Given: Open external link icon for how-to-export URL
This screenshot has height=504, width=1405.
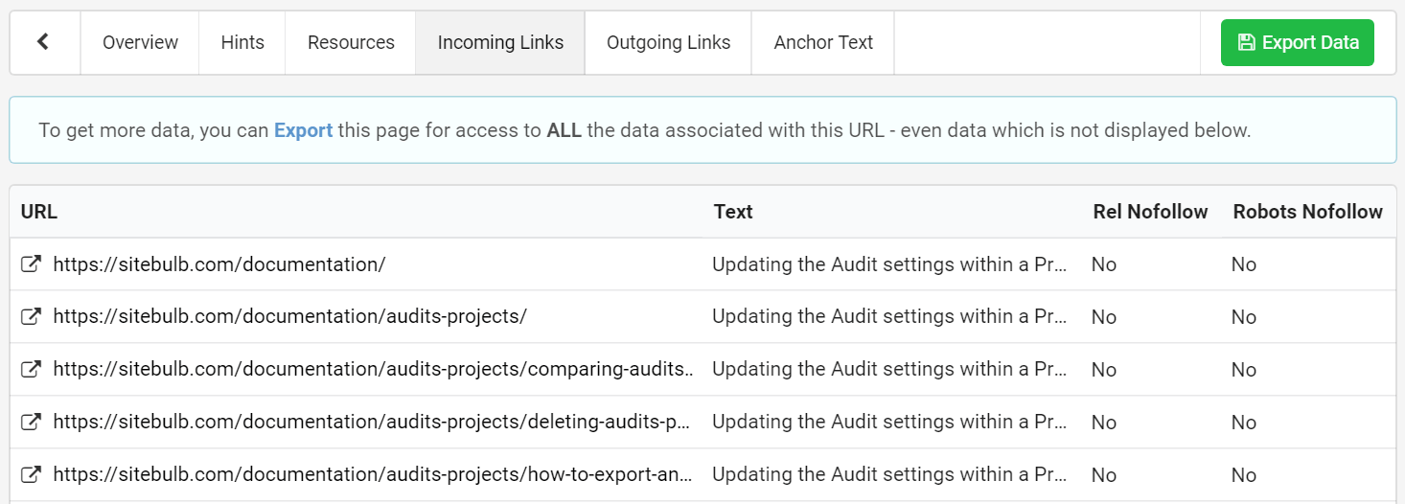Looking at the screenshot, I should coord(31,474).
